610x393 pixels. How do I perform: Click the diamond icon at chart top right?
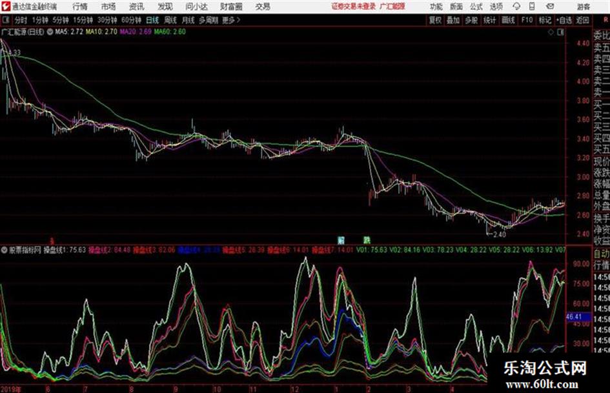551,32
